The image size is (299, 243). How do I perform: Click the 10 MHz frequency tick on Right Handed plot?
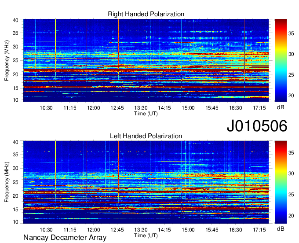15,100
